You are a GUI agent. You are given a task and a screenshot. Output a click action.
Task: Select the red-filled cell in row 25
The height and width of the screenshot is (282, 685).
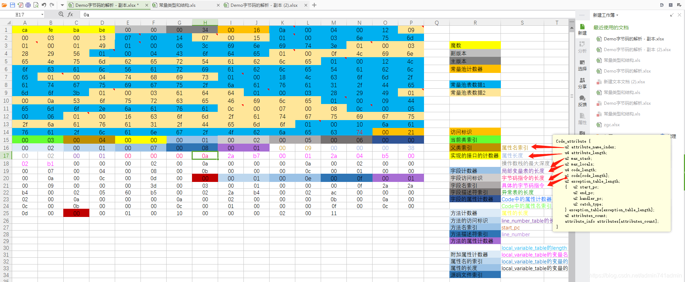pos(76,213)
